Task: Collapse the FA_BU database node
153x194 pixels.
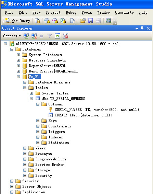Action: click(x=18, y=77)
